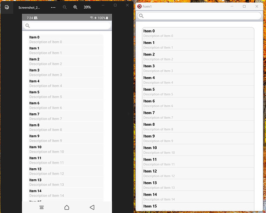Select Item 4 in Form1 list

coord(198,80)
